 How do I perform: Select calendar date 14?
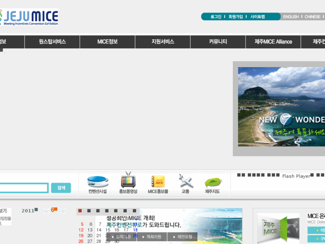click(x=99, y=230)
